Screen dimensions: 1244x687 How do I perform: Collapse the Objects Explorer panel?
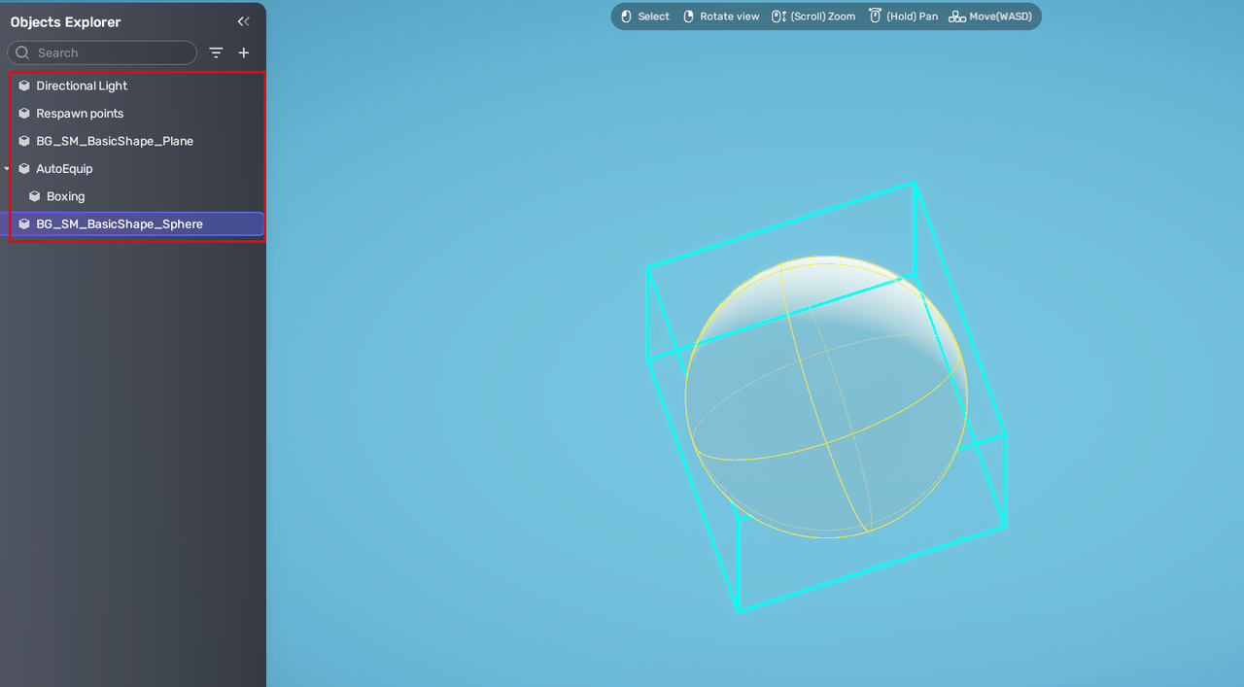[x=243, y=21]
